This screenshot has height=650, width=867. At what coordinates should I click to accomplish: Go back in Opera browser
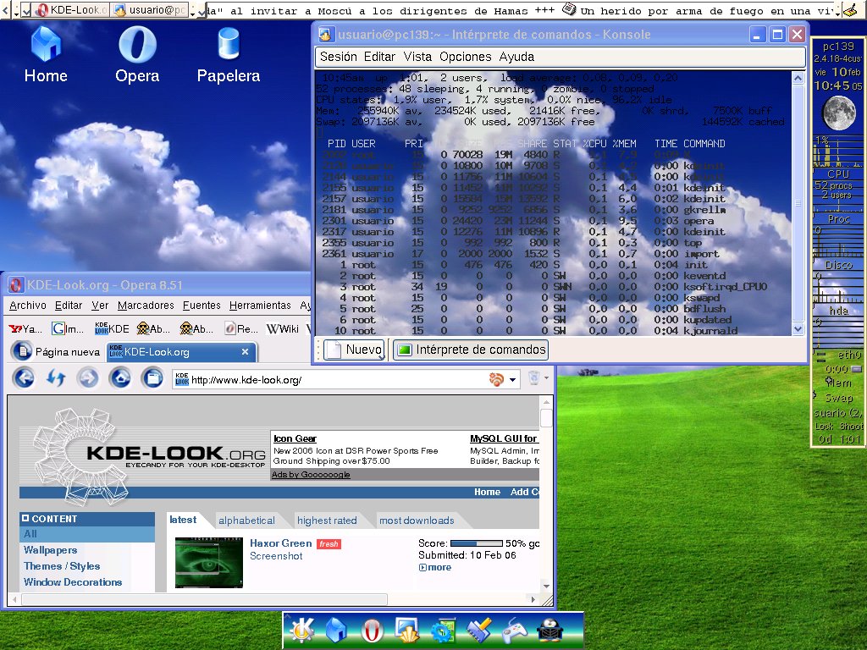(24, 378)
